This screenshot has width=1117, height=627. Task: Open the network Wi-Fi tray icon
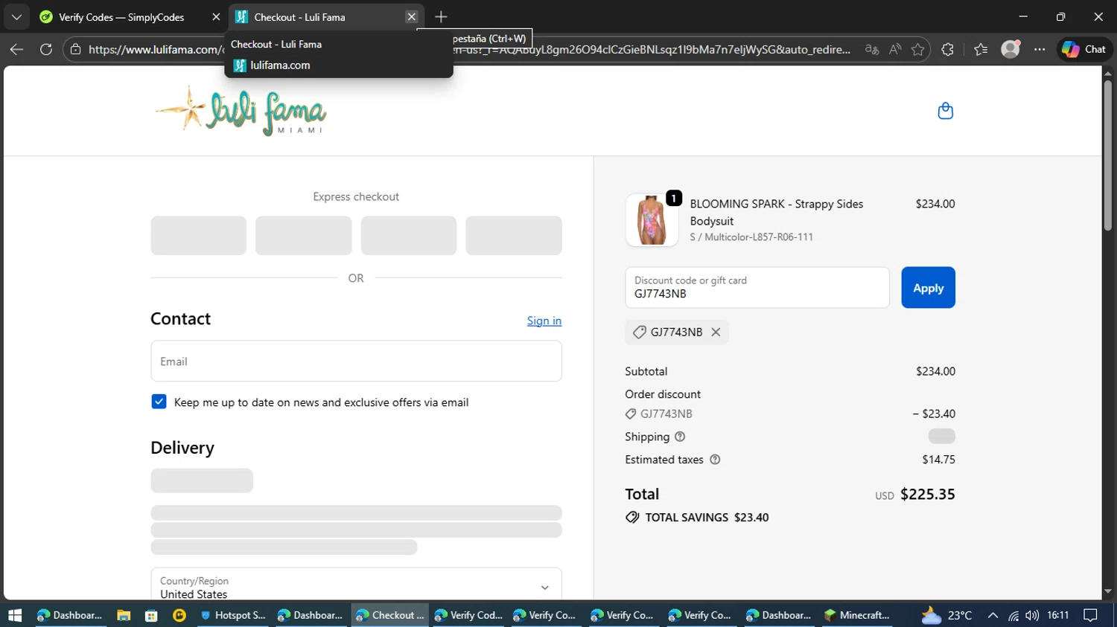(1013, 615)
